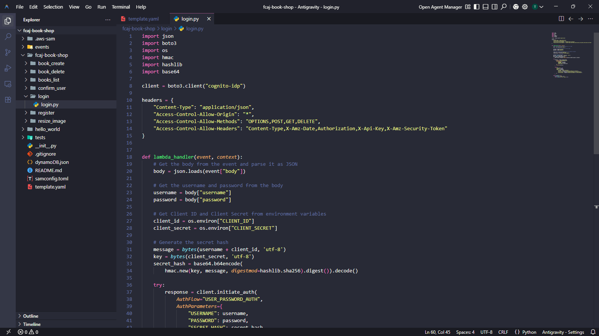Click Ln 60, Col 45 position indicator
The height and width of the screenshot is (336, 599).
pyautogui.click(x=437, y=332)
